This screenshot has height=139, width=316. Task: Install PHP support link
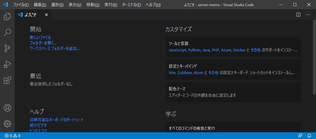(x=215, y=50)
